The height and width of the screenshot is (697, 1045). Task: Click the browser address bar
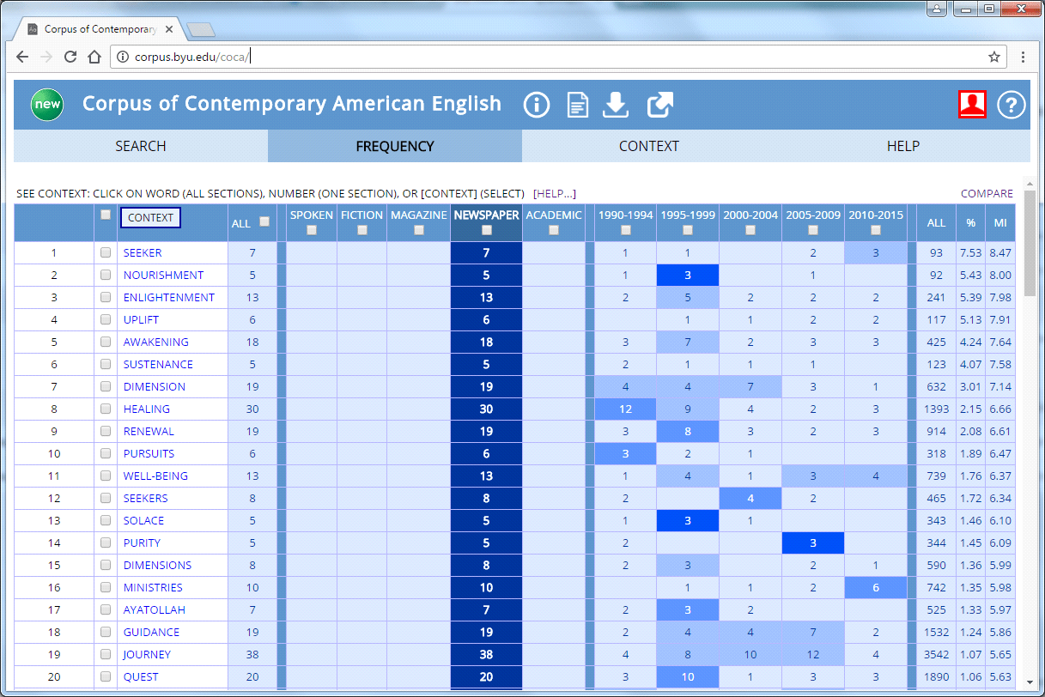[x=550, y=58]
